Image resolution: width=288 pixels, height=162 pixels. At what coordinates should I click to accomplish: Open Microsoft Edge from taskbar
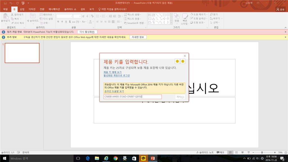pos(88,158)
